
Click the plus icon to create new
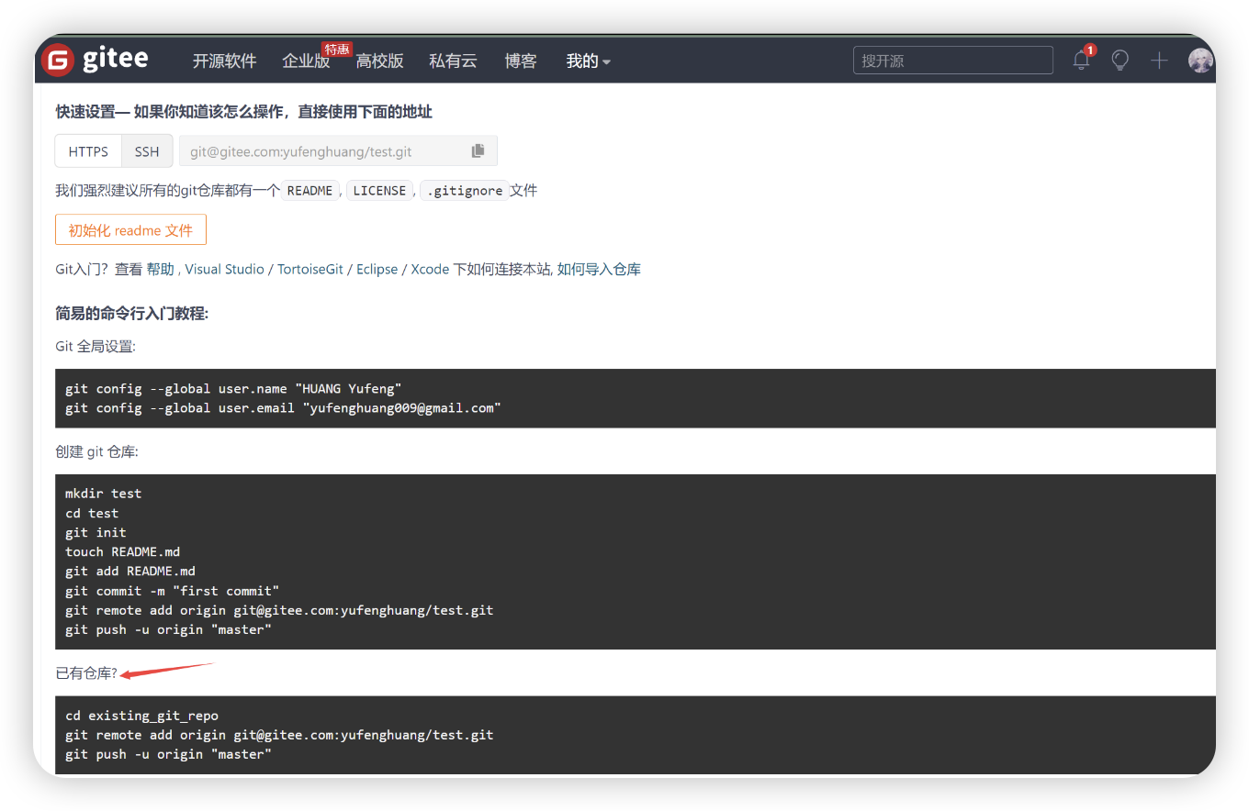pyautogui.click(x=1159, y=61)
